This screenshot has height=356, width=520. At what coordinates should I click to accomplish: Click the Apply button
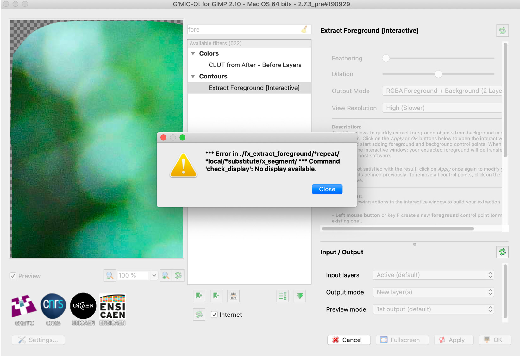pyautogui.click(x=454, y=340)
